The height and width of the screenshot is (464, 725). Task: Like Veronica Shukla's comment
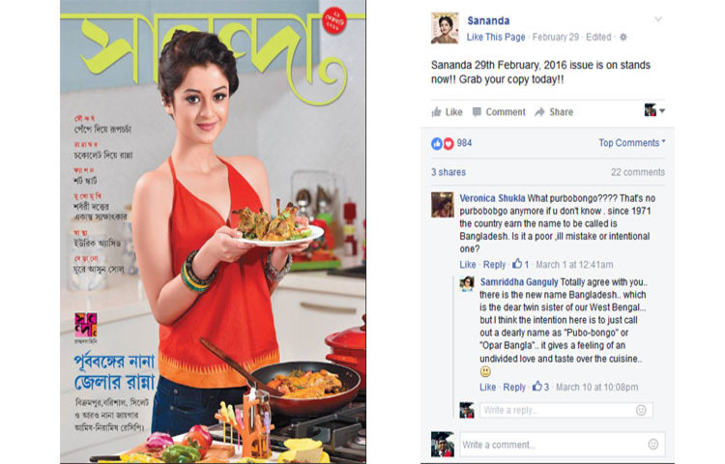click(468, 264)
